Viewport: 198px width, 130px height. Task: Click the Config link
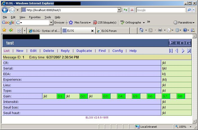(117, 51)
